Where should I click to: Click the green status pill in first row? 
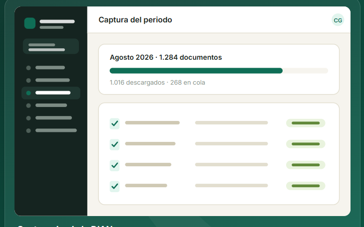pyautogui.click(x=306, y=123)
